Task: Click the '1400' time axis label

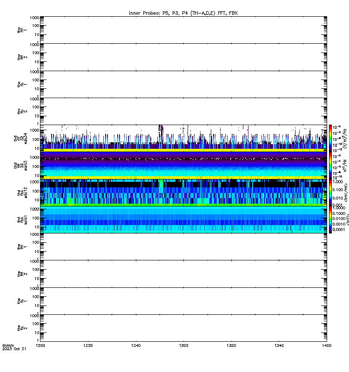Action: (x=327, y=345)
